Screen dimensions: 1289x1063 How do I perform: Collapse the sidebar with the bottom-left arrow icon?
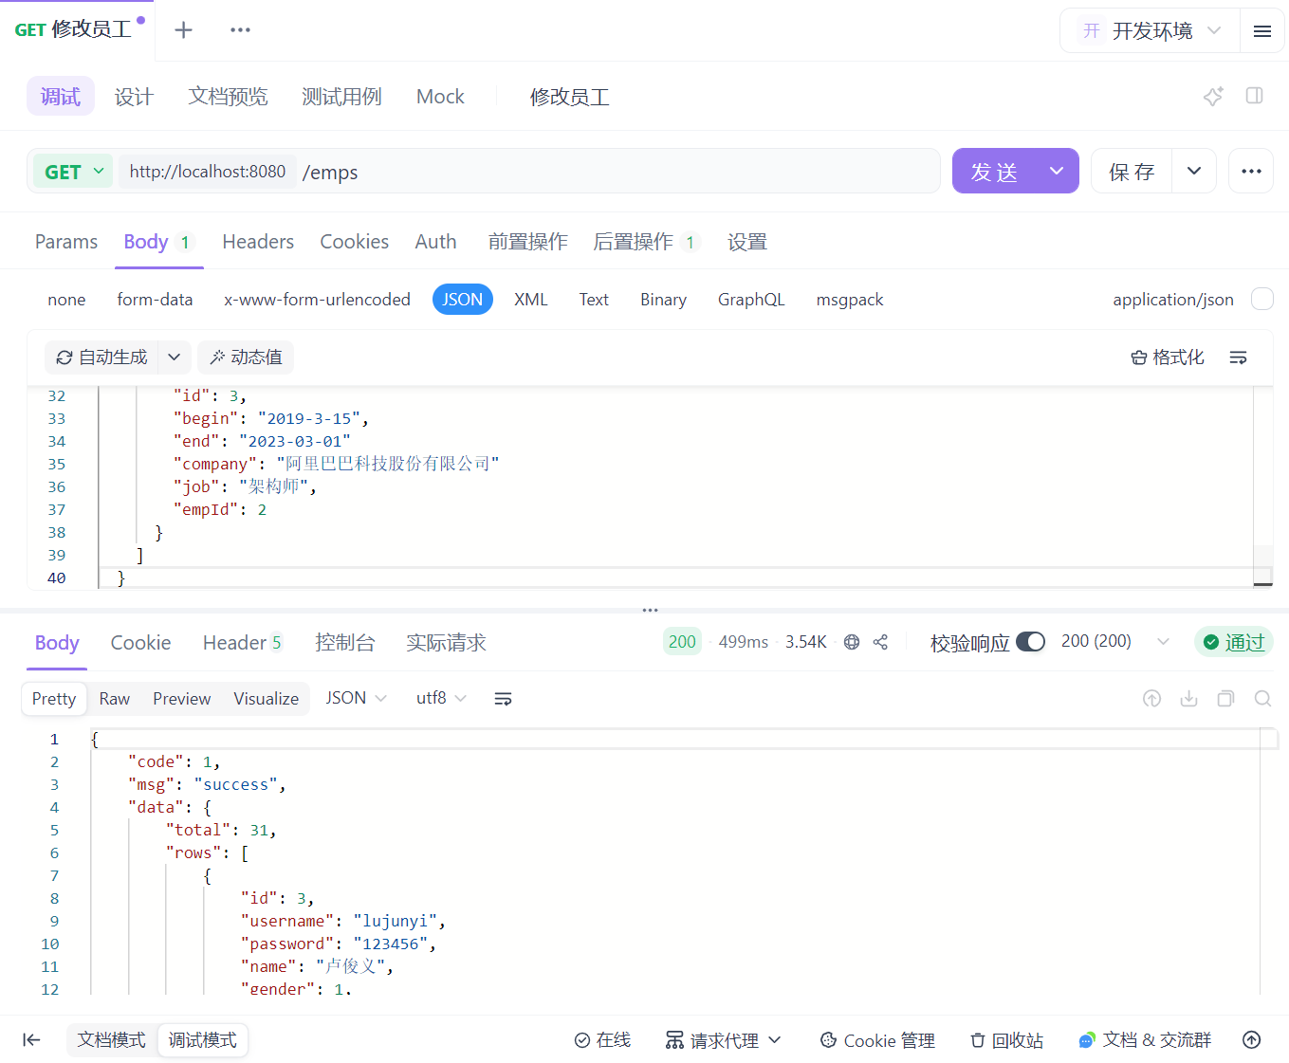pyautogui.click(x=31, y=1040)
